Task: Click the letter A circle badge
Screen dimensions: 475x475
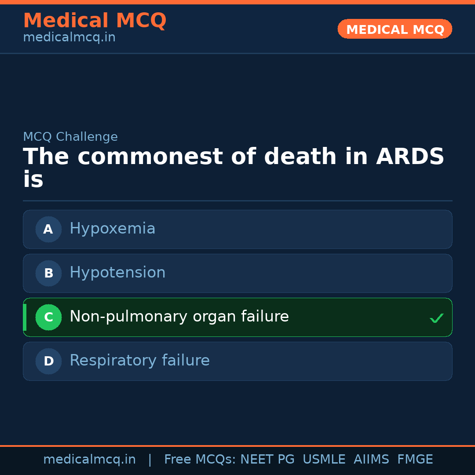Action: [x=48, y=229]
